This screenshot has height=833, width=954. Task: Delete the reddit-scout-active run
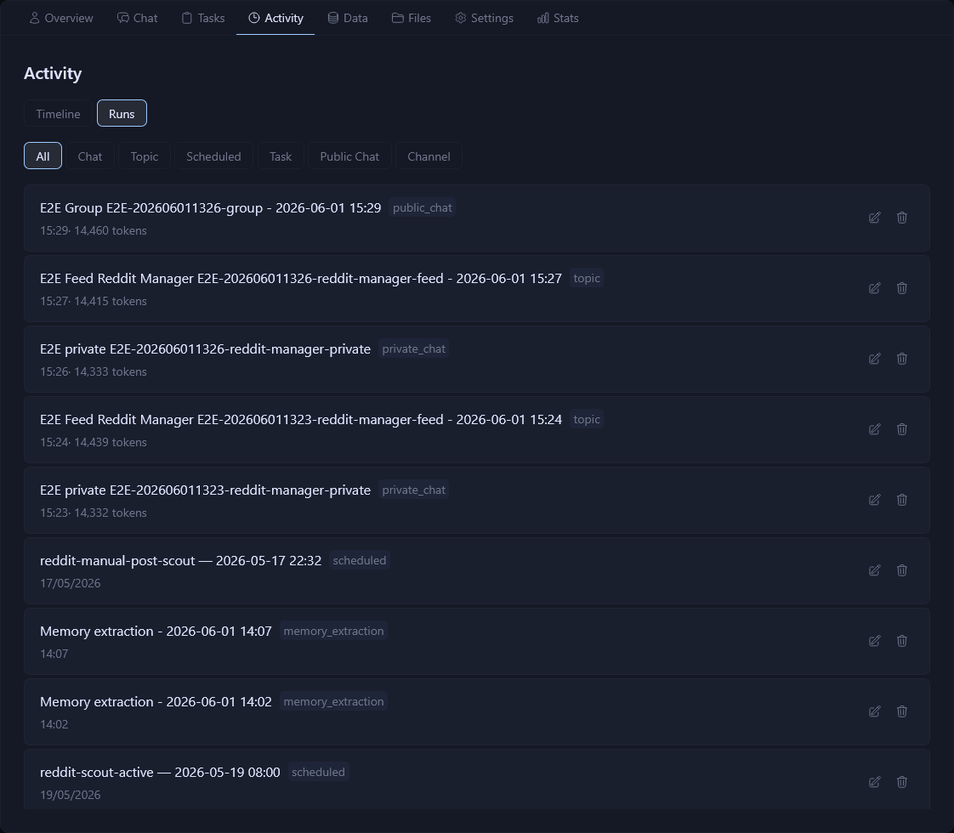[x=901, y=782]
